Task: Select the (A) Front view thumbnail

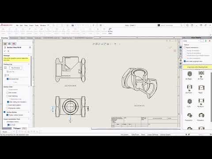Action: [189, 87]
